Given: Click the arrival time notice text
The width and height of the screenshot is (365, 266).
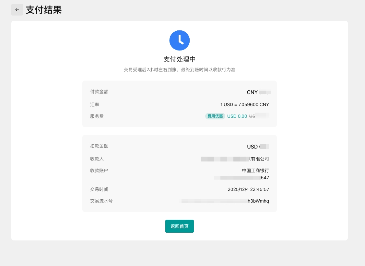Looking at the screenshot, I should pos(179,70).
